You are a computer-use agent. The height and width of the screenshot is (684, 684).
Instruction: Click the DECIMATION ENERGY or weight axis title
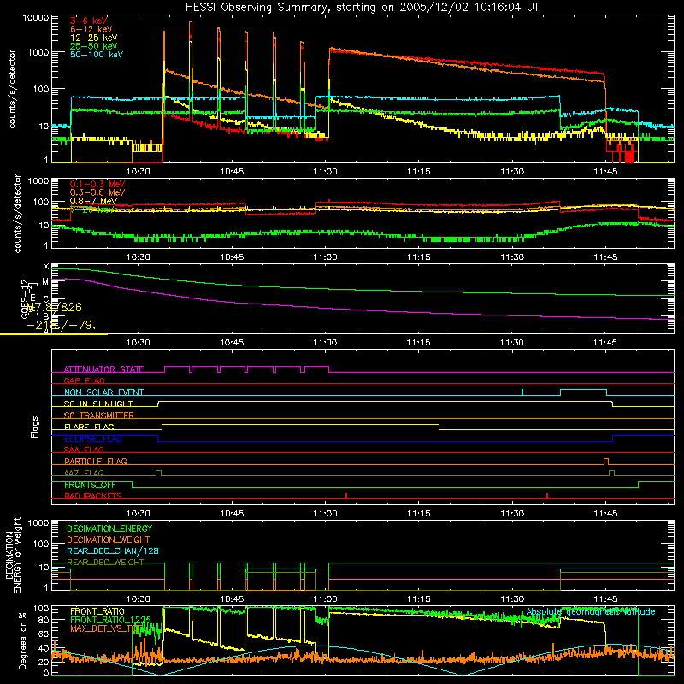[13, 555]
